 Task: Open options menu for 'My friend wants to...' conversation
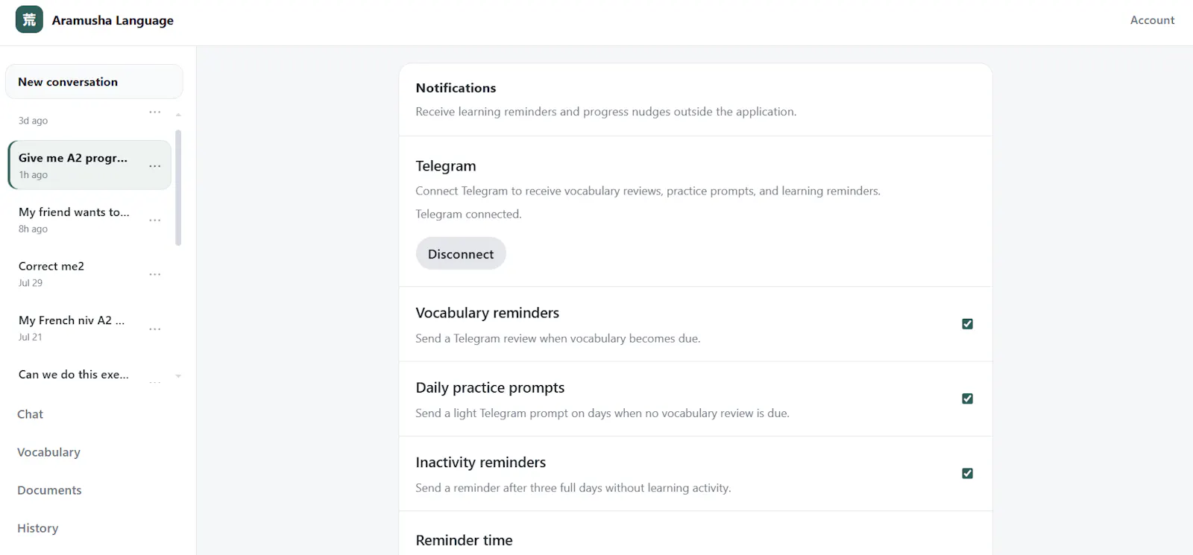[x=155, y=221]
